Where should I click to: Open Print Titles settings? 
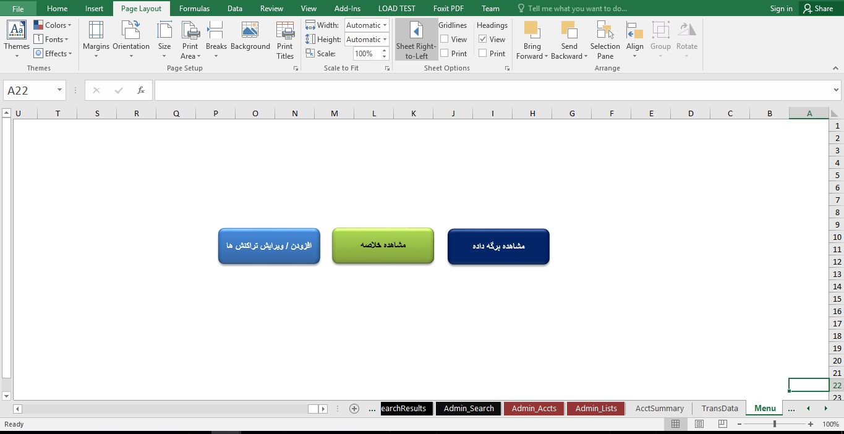click(x=285, y=40)
